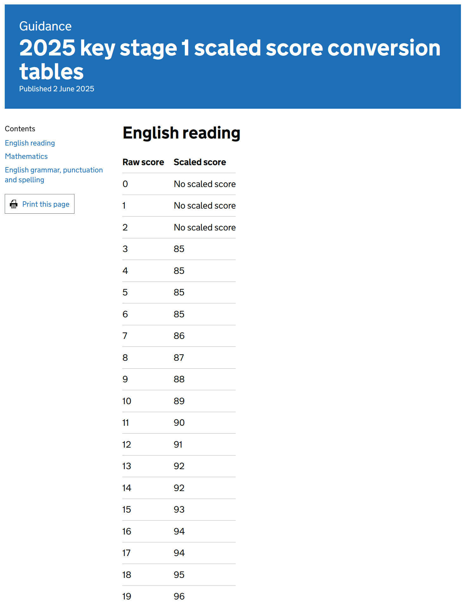Select scaled score 90 for raw score 11

[x=179, y=423]
